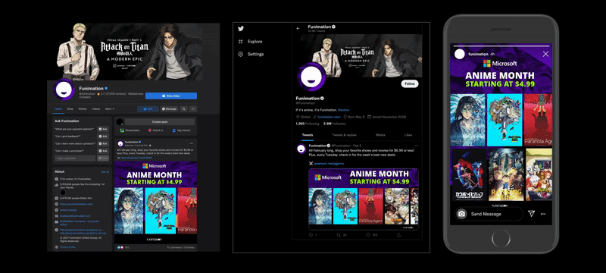Open Explore in Twitter sidebar
Screen dimensions: 606x273
click(x=250, y=42)
